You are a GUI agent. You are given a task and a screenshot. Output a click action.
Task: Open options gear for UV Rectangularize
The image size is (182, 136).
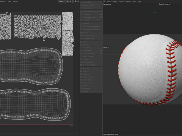coord(101,53)
